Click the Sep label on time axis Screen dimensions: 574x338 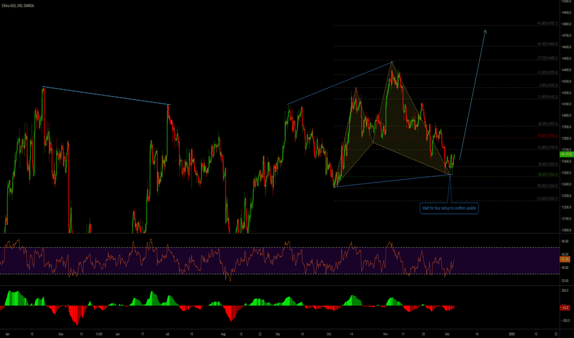(x=278, y=334)
